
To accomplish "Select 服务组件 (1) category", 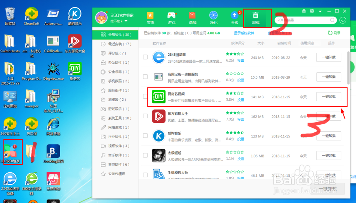I will [115, 90].
